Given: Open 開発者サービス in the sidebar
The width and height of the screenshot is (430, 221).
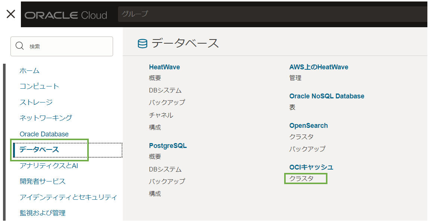Looking at the screenshot, I should (43, 181).
